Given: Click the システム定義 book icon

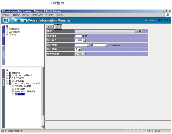Looking at the screenshot, I should (10, 81).
